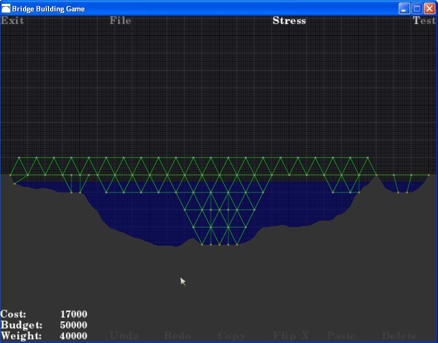Select the Copy command

[232, 336]
